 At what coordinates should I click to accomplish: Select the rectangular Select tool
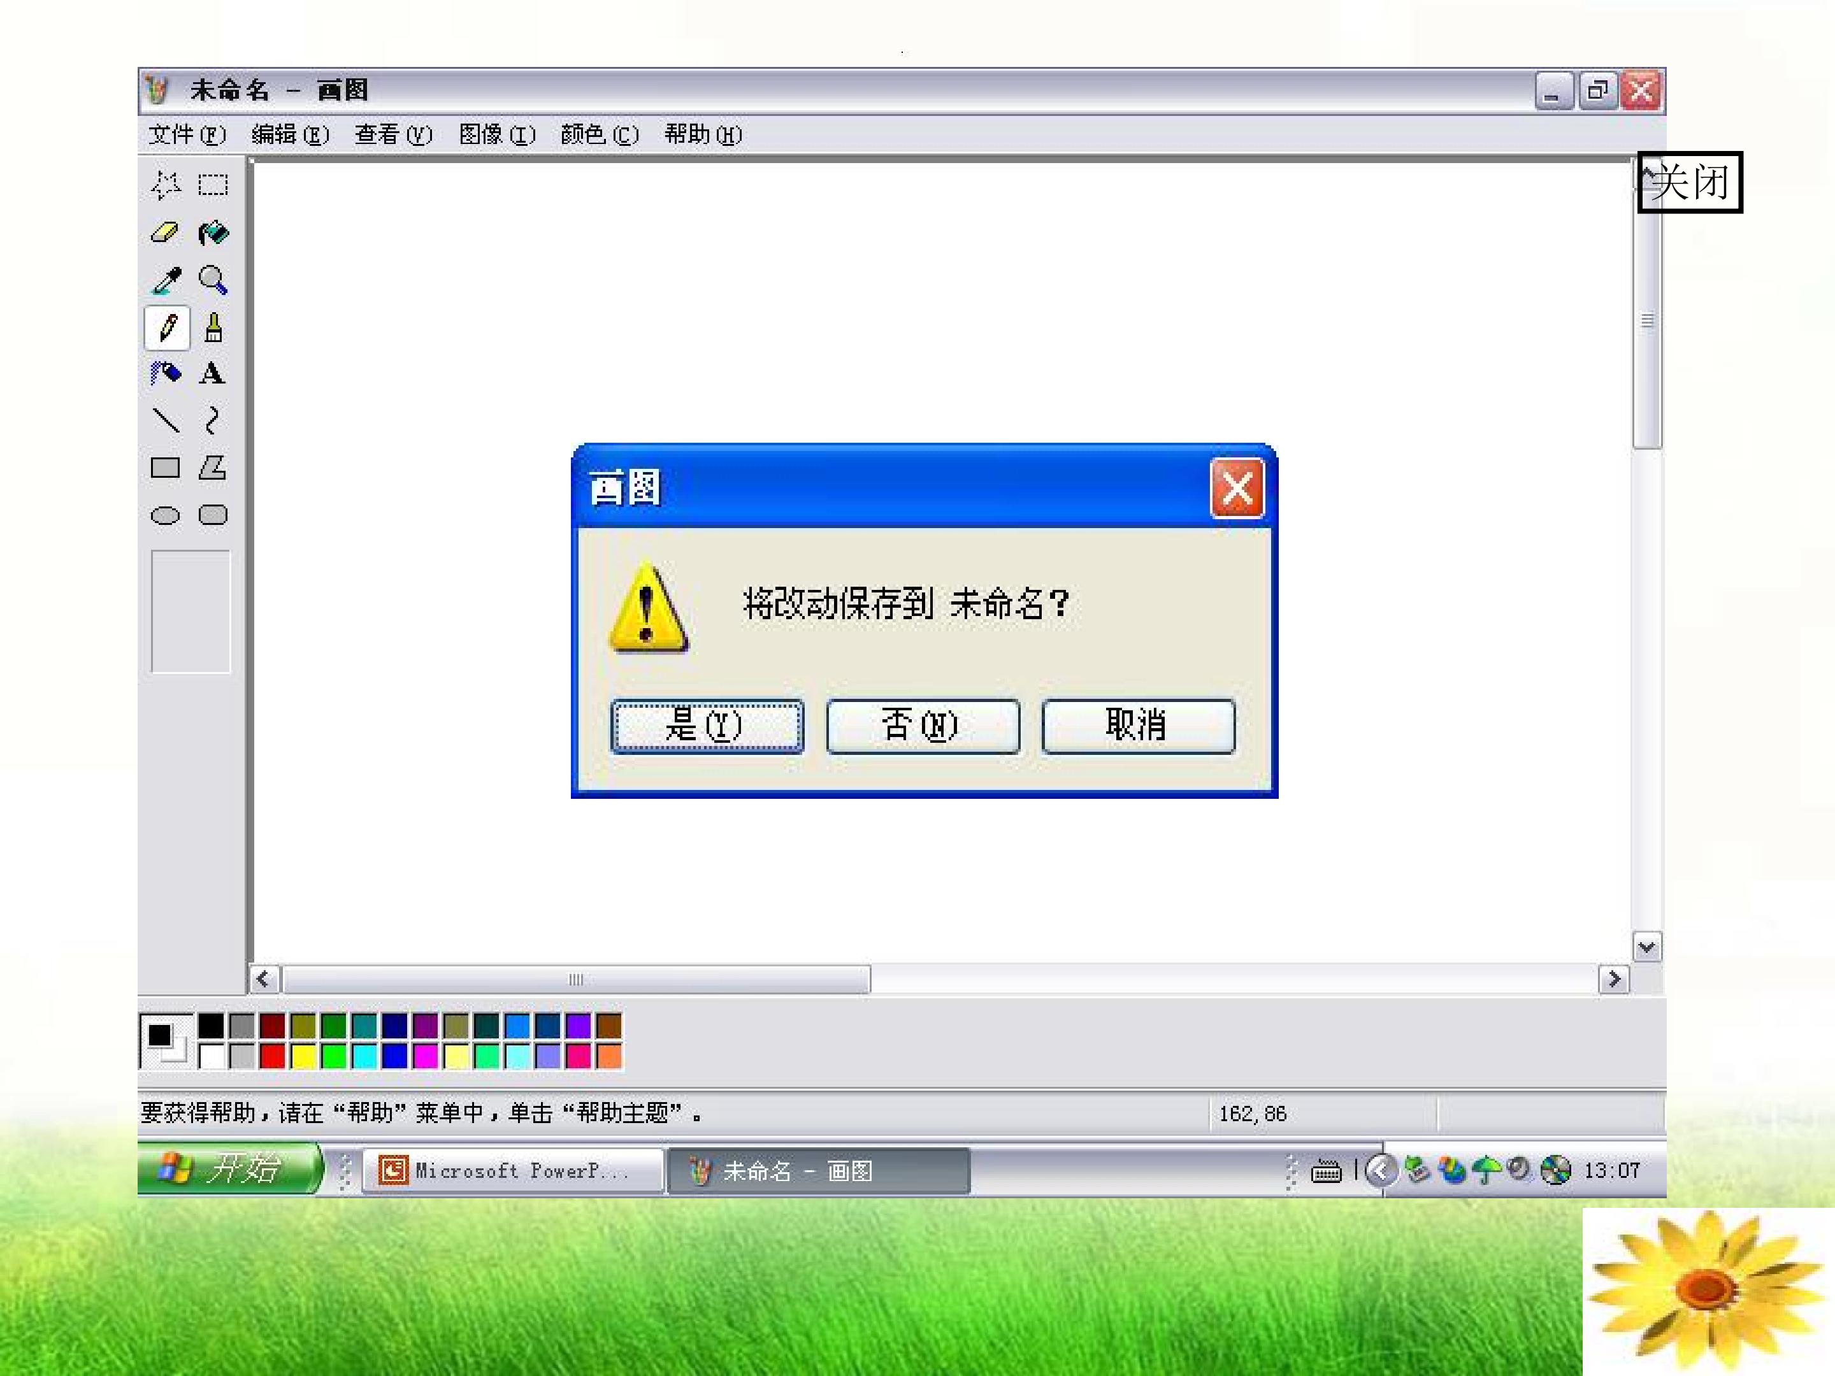[213, 185]
